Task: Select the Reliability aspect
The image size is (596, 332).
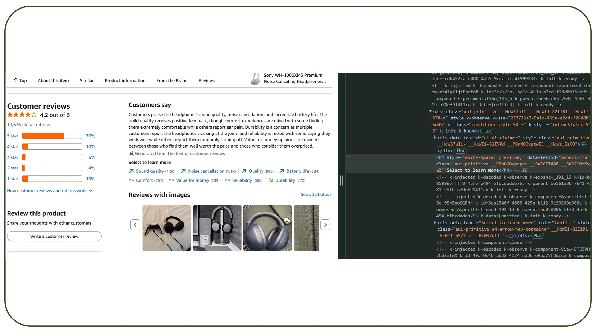Action: (242, 180)
